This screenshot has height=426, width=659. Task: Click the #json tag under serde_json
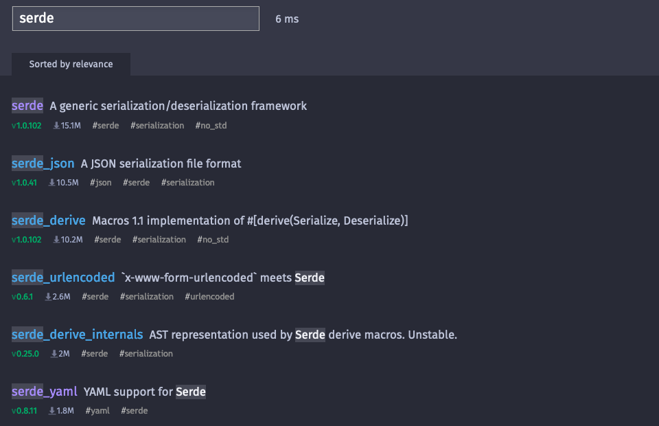click(101, 183)
